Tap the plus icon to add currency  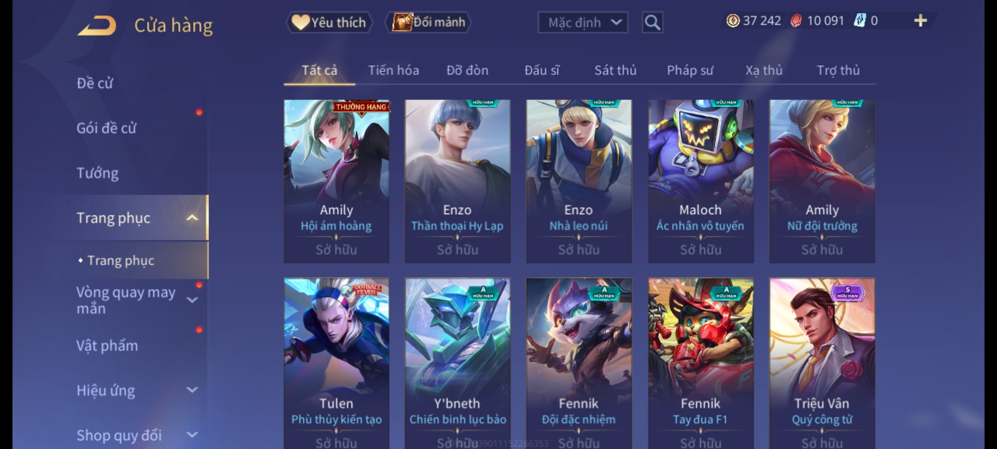[921, 21]
